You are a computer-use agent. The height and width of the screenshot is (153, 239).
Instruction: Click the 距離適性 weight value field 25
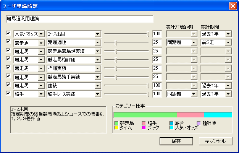click(x=157, y=42)
